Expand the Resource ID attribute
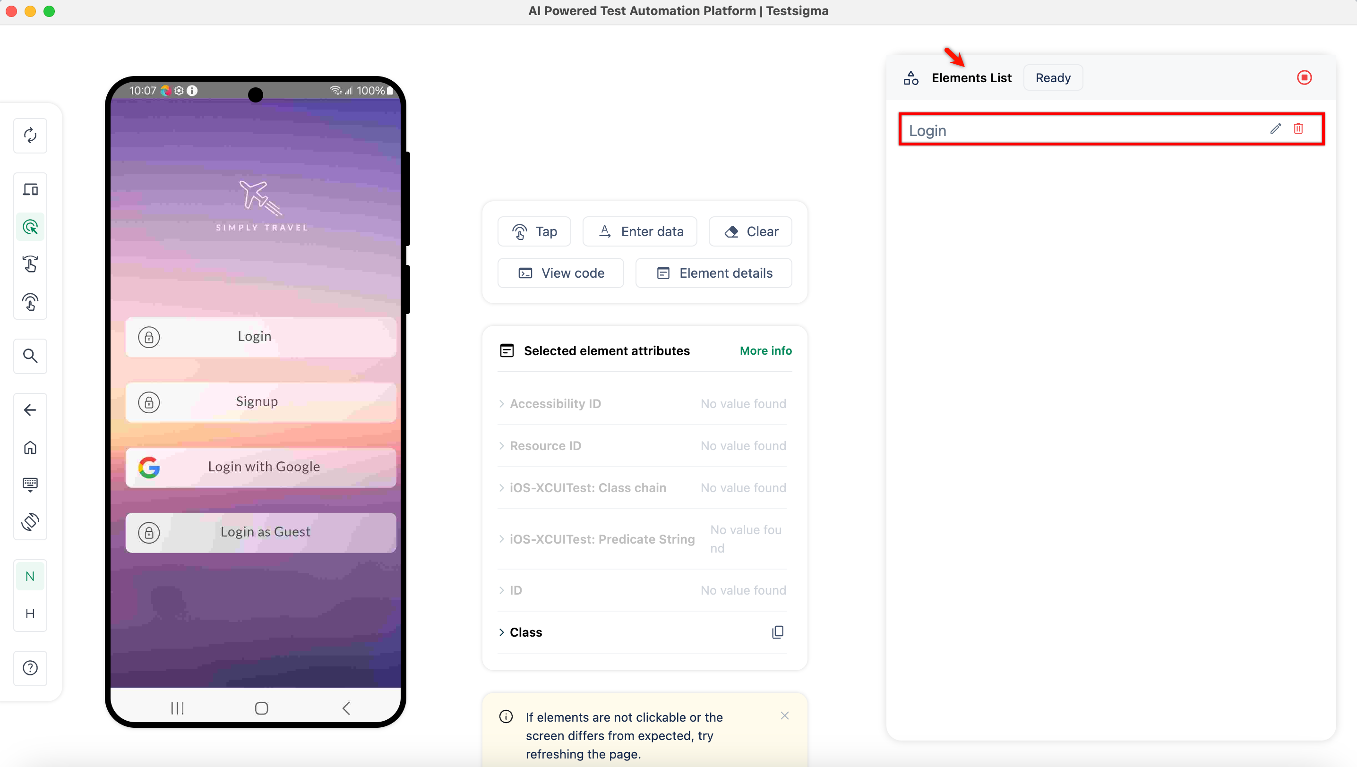Viewport: 1357px width, 767px height. tap(545, 446)
